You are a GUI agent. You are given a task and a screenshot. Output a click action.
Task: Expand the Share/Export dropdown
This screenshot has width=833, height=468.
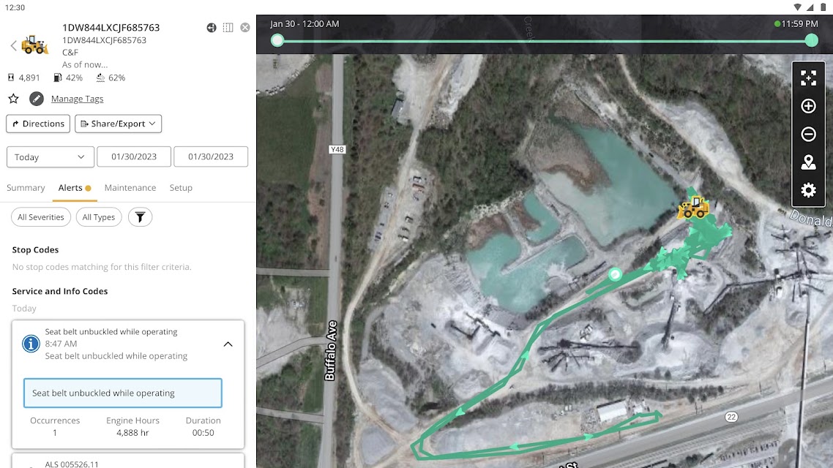pyautogui.click(x=118, y=124)
